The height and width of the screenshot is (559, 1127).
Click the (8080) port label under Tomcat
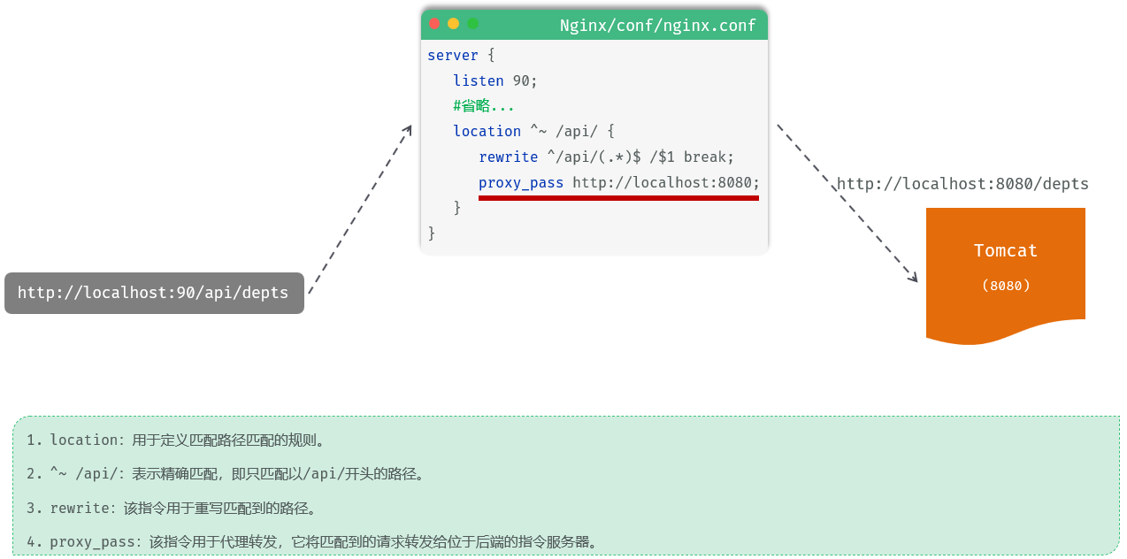[1006, 286]
